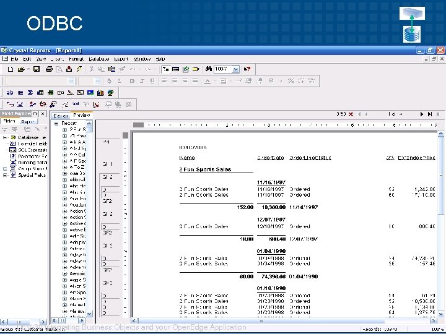Toggle Bold formatting
This screenshot has width=446, height=334.
132,81
